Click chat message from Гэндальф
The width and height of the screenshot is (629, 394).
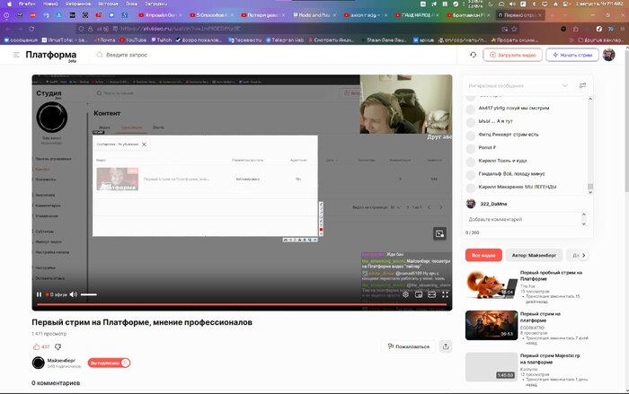pyautogui.click(x=511, y=174)
